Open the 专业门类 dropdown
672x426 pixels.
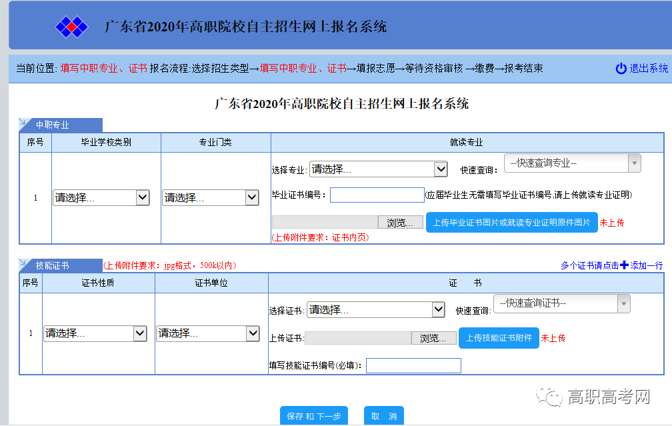coord(211,197)
